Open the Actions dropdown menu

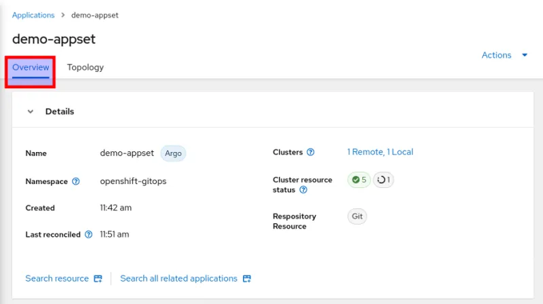point(496,55)
